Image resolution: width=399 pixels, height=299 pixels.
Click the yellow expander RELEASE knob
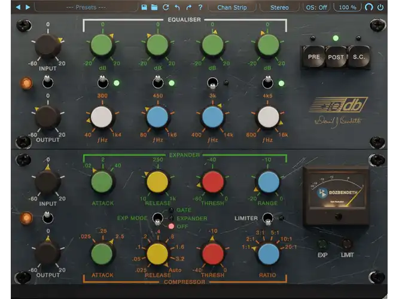[x=157, y=182]
